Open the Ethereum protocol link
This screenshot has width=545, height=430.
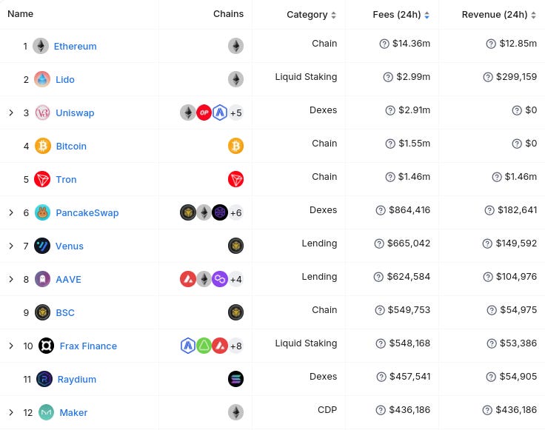tap(75, 46)
